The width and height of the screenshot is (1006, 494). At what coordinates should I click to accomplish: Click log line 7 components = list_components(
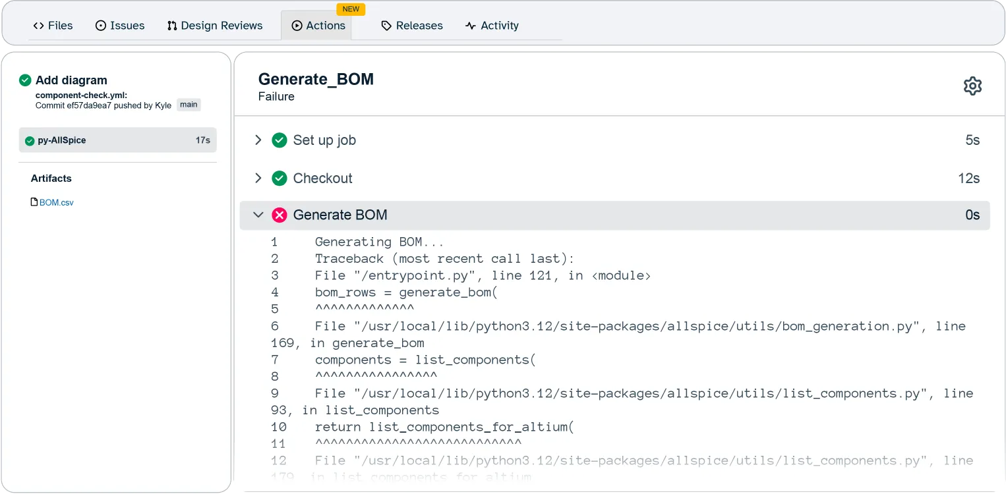pos(426,360)
